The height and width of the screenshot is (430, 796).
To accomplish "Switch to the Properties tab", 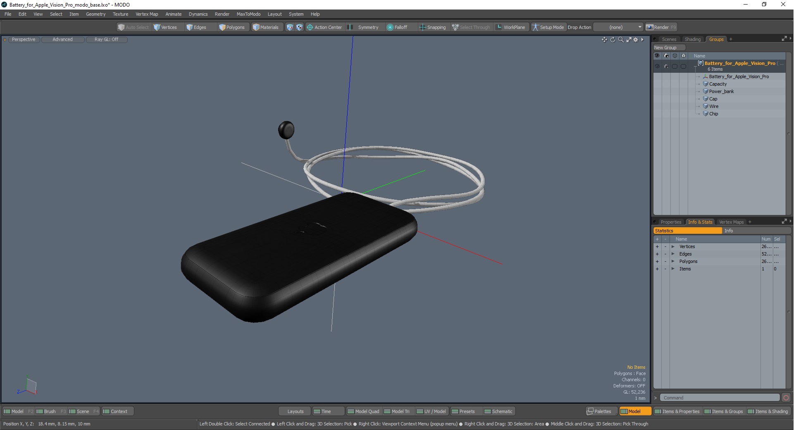I will tap(670, 222).
